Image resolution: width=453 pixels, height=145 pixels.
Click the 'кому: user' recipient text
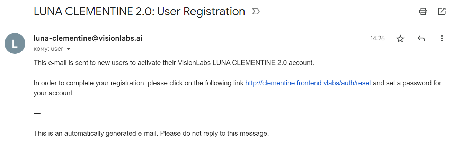pos(48,49)
